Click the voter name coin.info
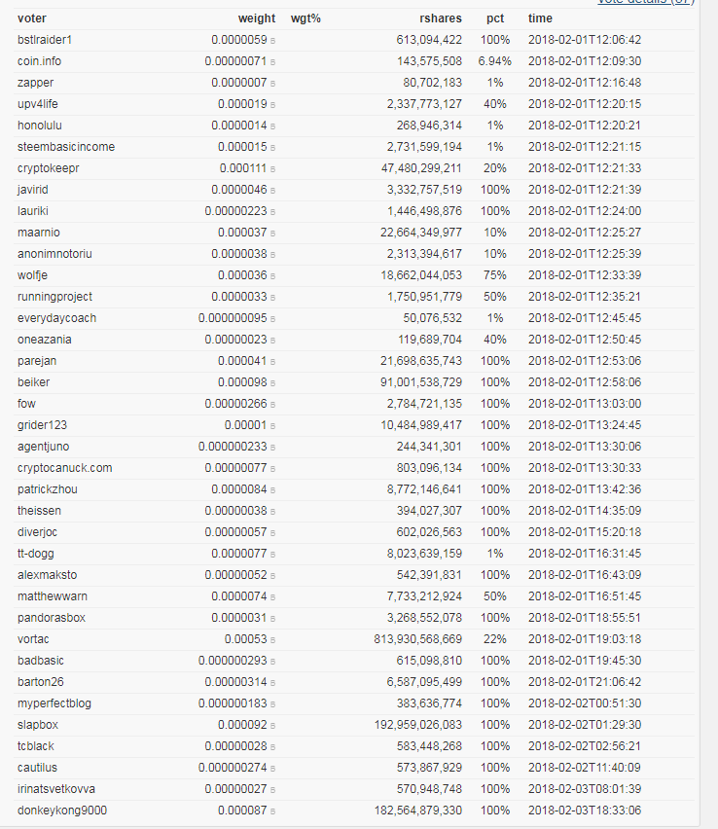Screen dimensions: 718x829 [x=39, y=61]
